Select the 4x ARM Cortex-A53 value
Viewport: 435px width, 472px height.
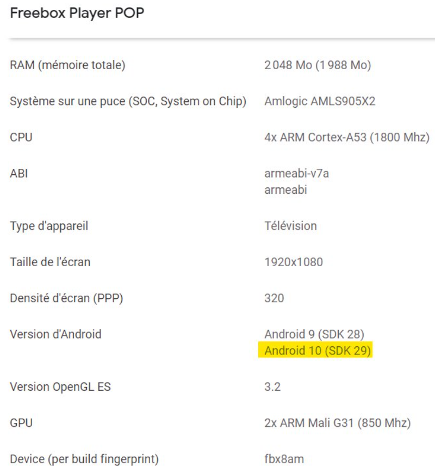346,137
